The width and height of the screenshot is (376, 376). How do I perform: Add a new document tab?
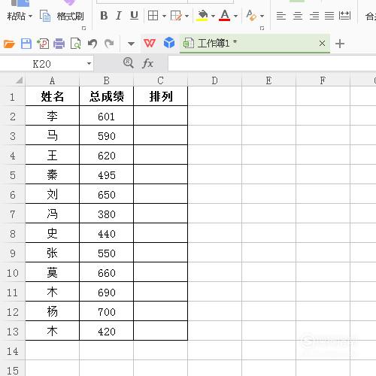point(340,44)
